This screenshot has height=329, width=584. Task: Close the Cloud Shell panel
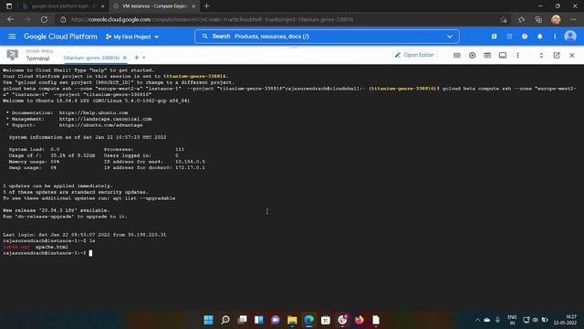click(572, 55)
